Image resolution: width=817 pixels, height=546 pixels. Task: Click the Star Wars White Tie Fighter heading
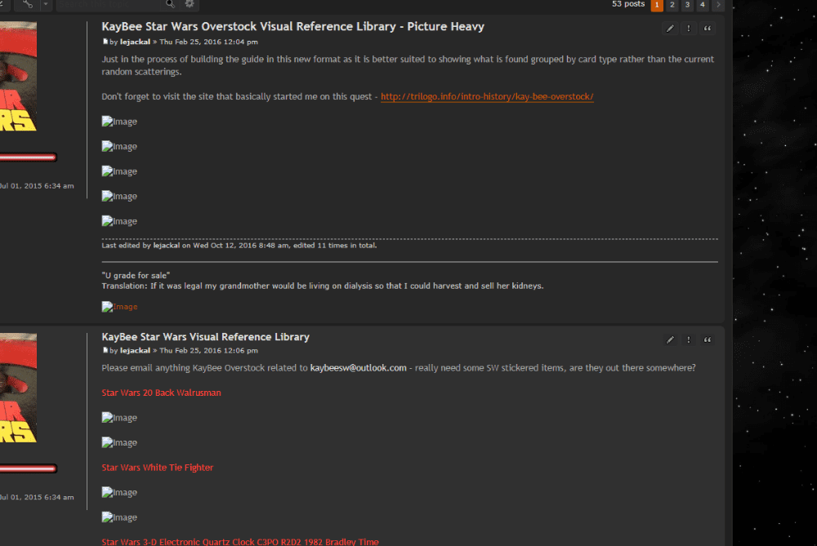(158, 468)
